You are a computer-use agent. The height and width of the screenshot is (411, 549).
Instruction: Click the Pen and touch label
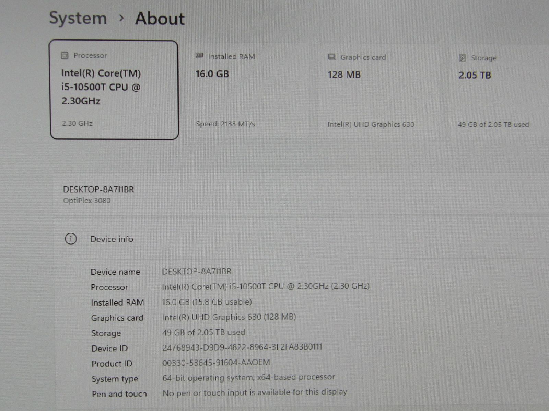click(x=119, y=394)
